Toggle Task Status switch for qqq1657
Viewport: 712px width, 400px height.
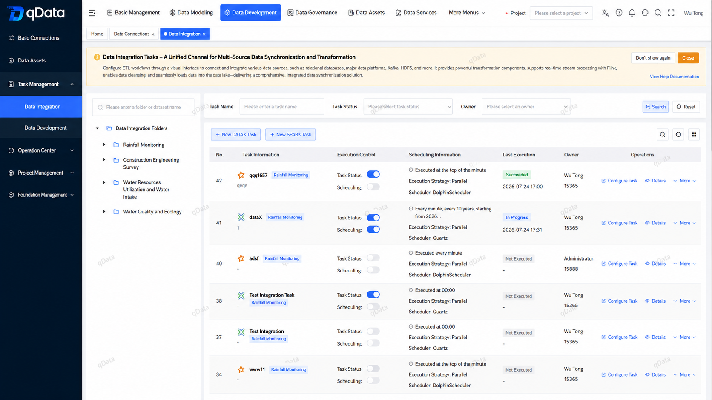[373, 174]
